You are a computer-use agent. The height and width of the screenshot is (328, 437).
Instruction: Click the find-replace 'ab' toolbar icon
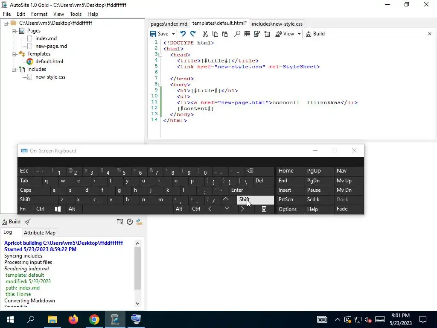256,34
